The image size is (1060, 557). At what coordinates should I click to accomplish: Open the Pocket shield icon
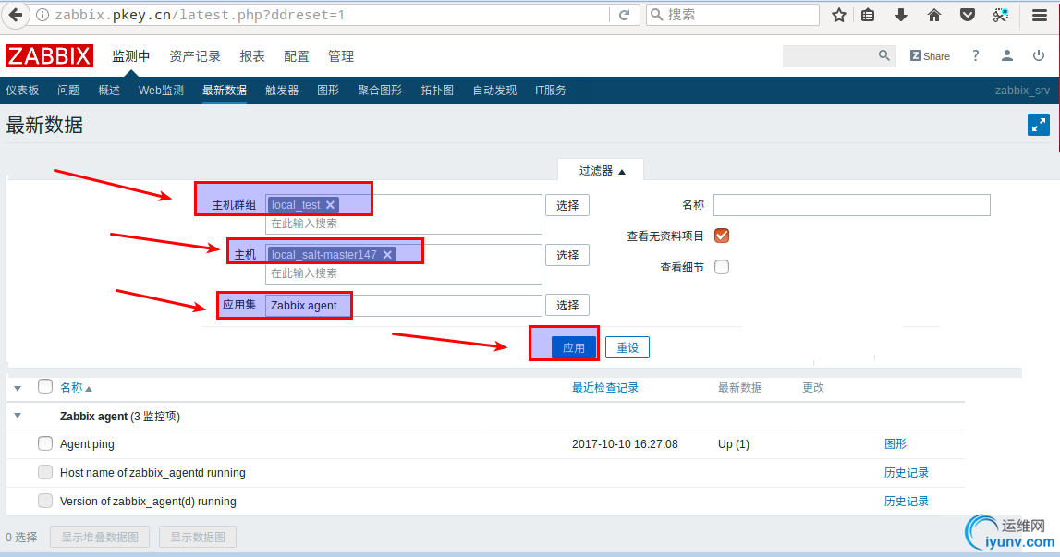tap(968, 15)
